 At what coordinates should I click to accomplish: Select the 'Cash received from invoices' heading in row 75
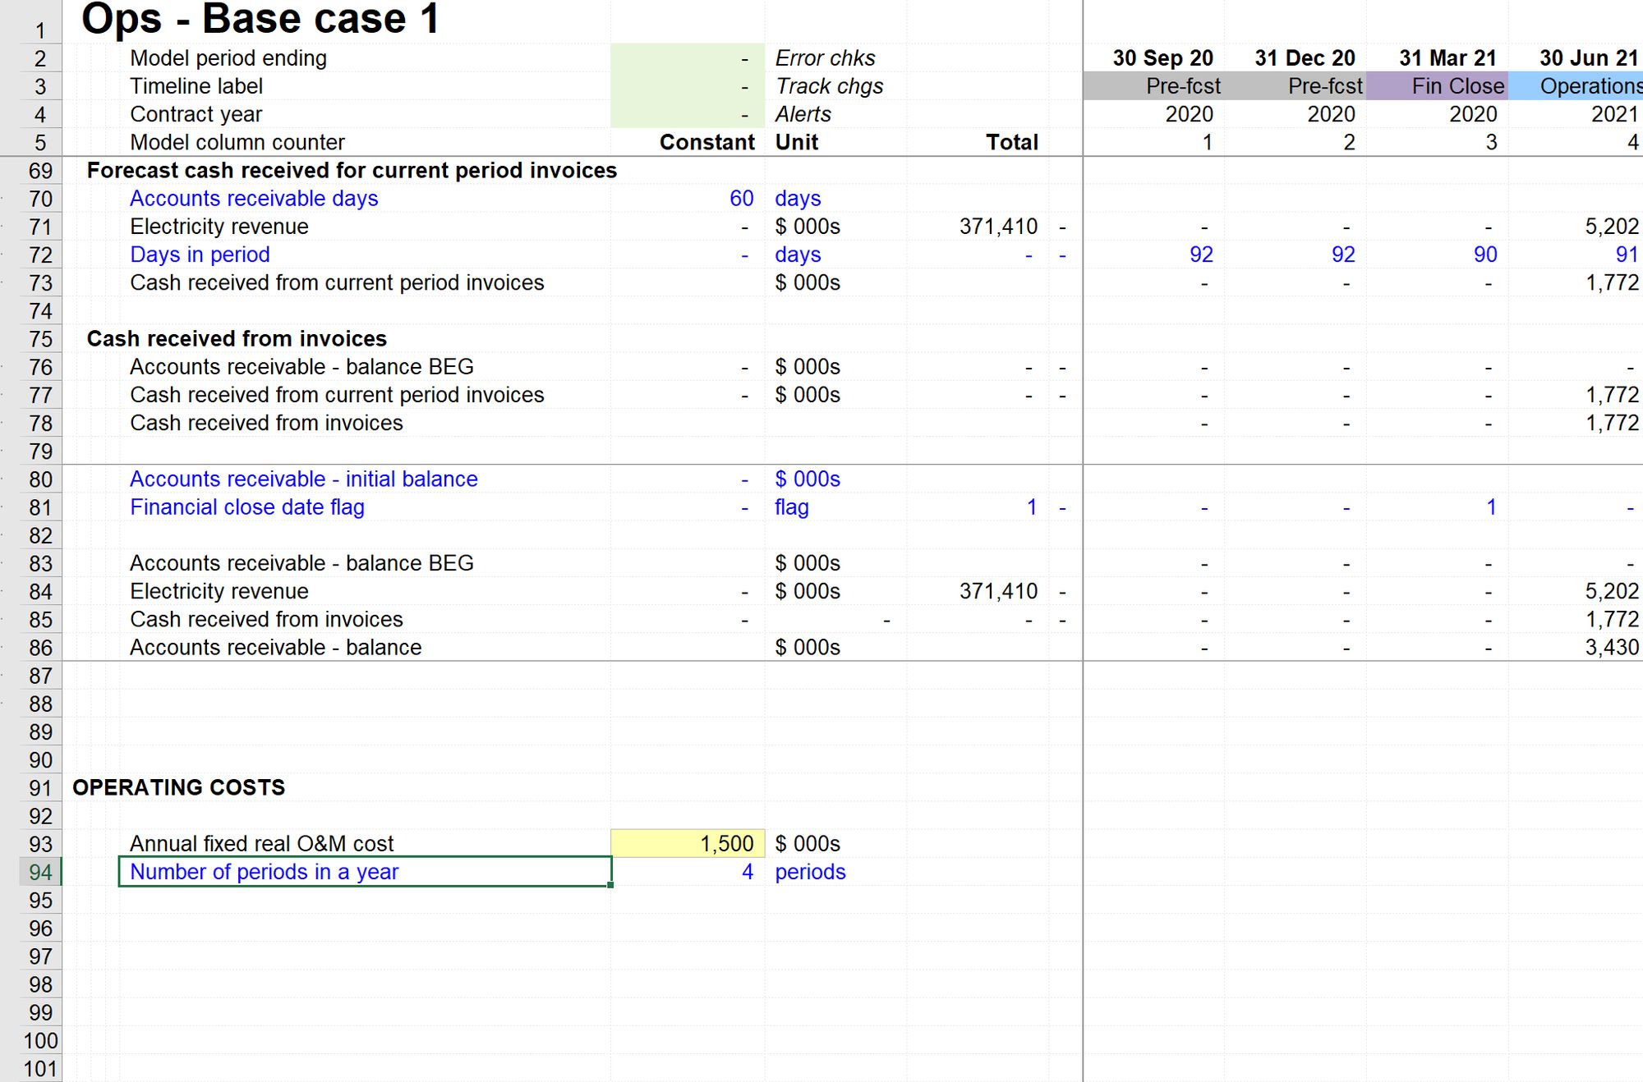tap(237, 338)
